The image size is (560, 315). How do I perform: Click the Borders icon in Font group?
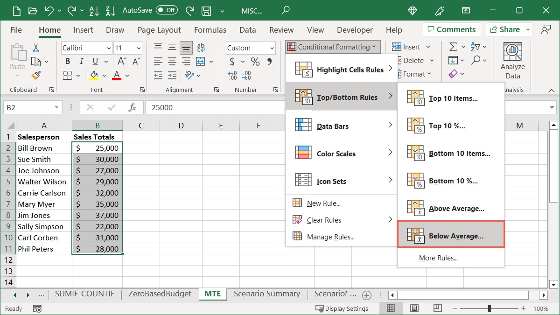[x=68, y=76]
